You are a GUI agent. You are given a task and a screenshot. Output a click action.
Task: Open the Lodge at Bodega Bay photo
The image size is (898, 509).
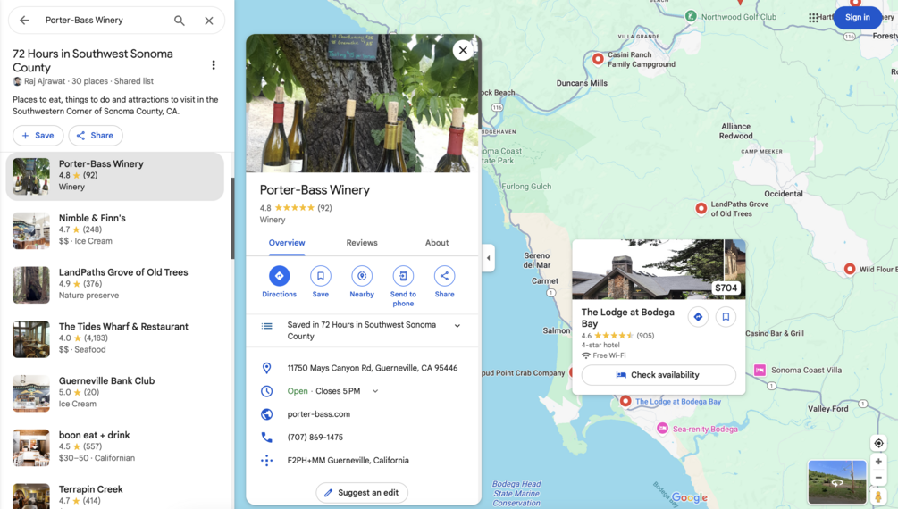(x=647, y=269)
